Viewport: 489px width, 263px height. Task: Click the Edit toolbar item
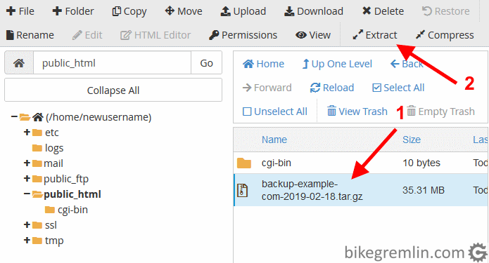pos(87,35)
